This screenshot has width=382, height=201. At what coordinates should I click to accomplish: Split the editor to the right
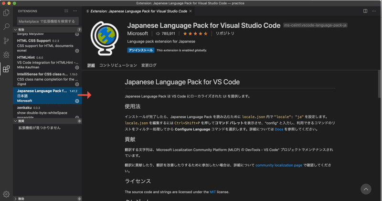point(365,11)
